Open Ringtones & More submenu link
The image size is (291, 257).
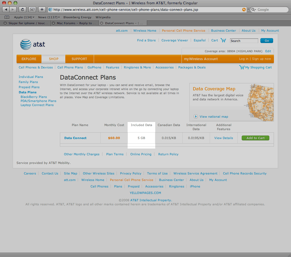pyautogui.click(x=137, y=67)
